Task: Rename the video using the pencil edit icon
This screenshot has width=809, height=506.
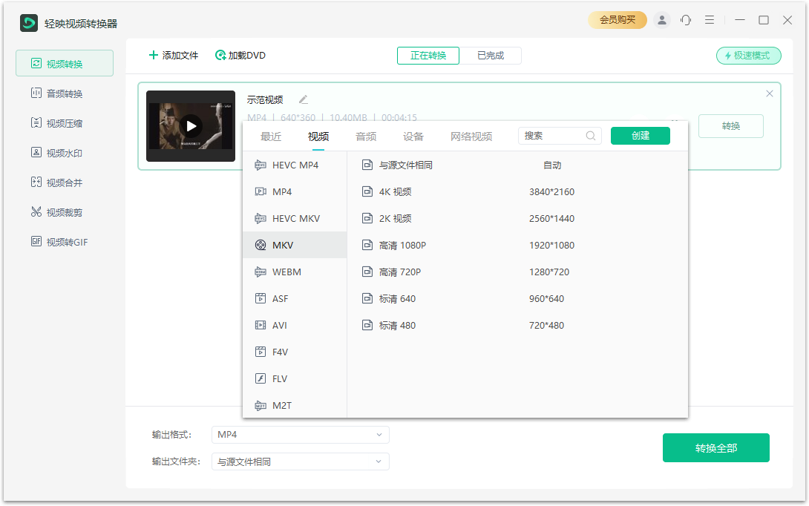Action: 303,99
